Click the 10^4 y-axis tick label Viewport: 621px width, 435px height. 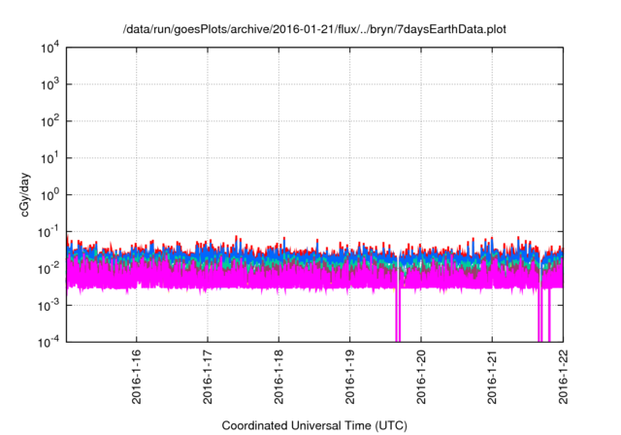point(49,48)
